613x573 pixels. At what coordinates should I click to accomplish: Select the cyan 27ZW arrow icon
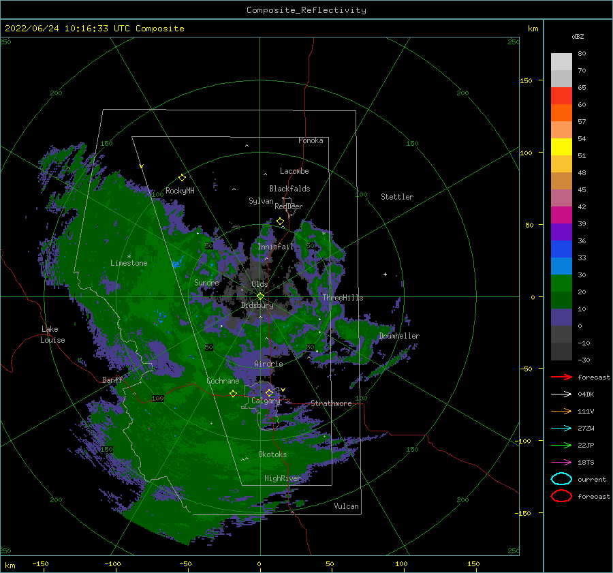click(561, 429)
